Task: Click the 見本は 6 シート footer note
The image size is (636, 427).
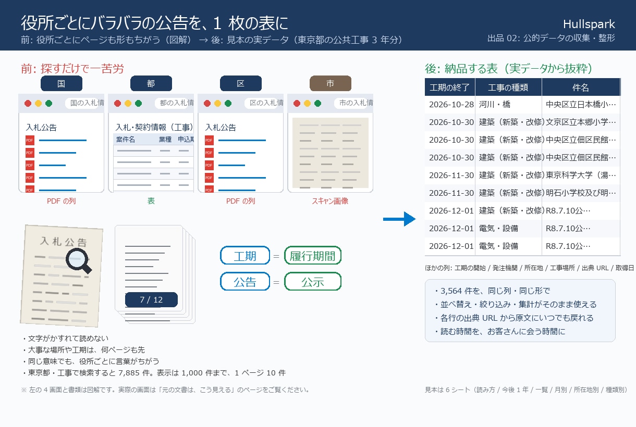Action: point(527,390)
